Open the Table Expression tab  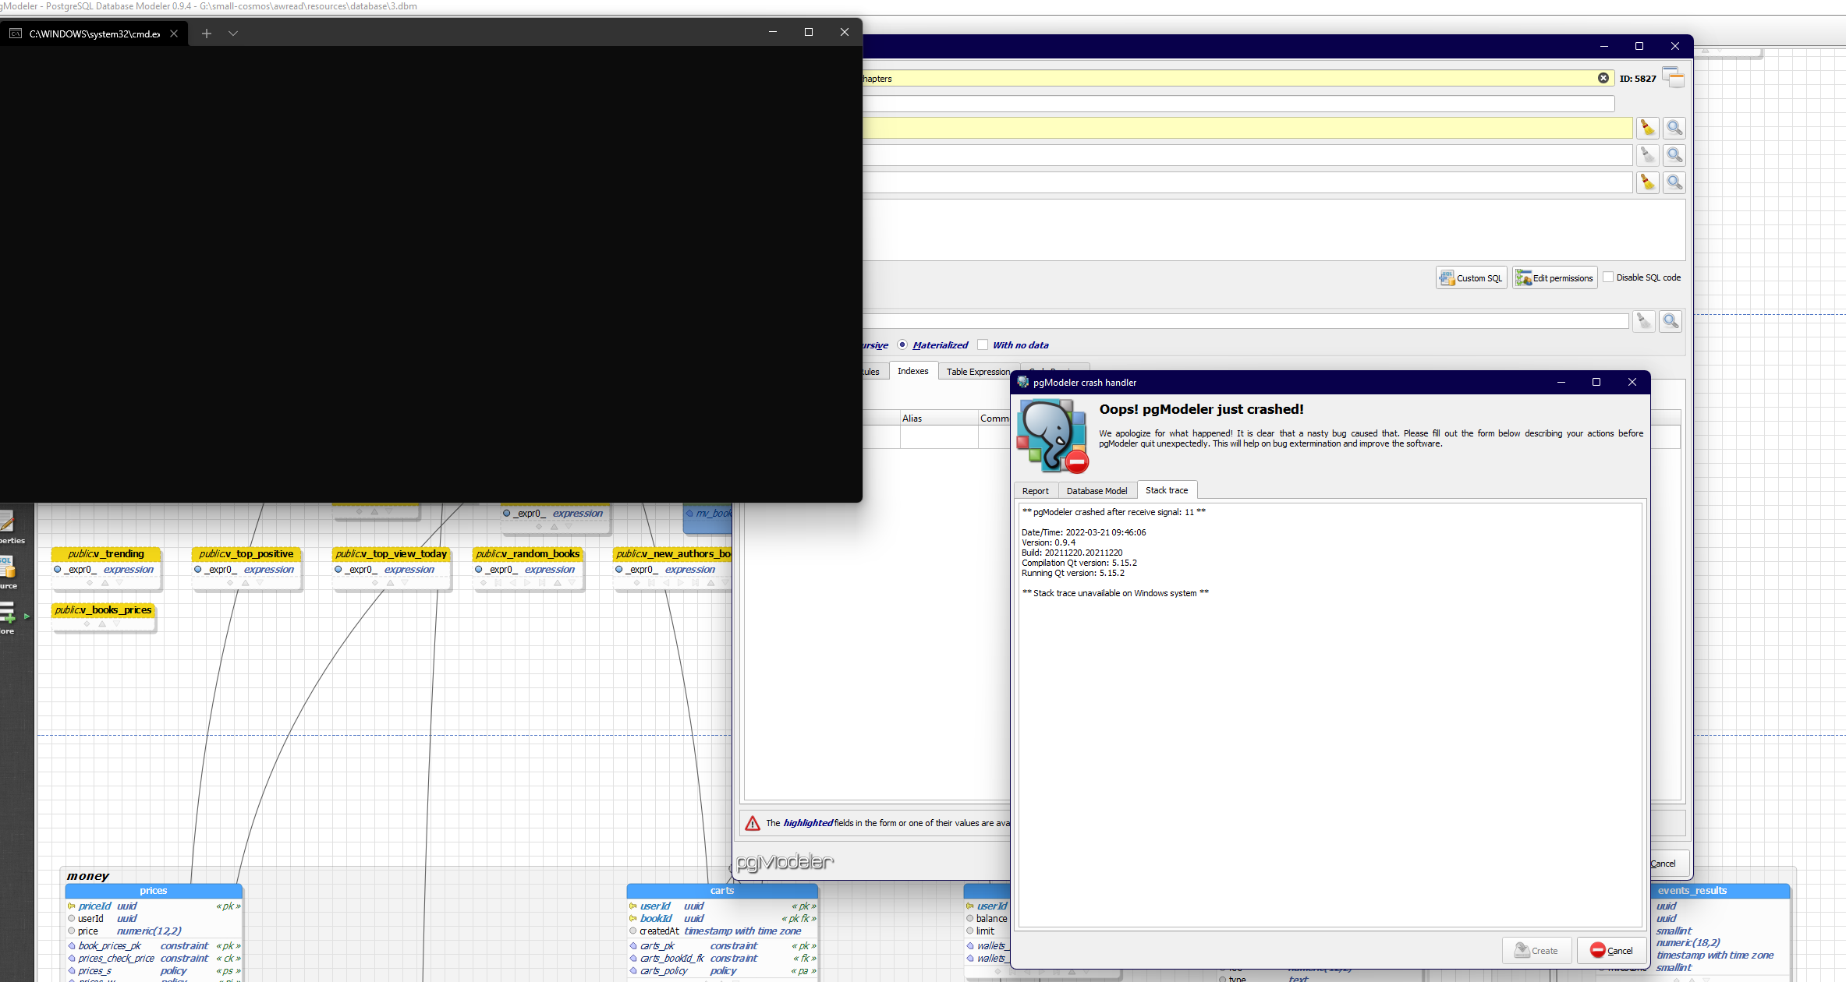pyautogui.click(x=976, y=372)
